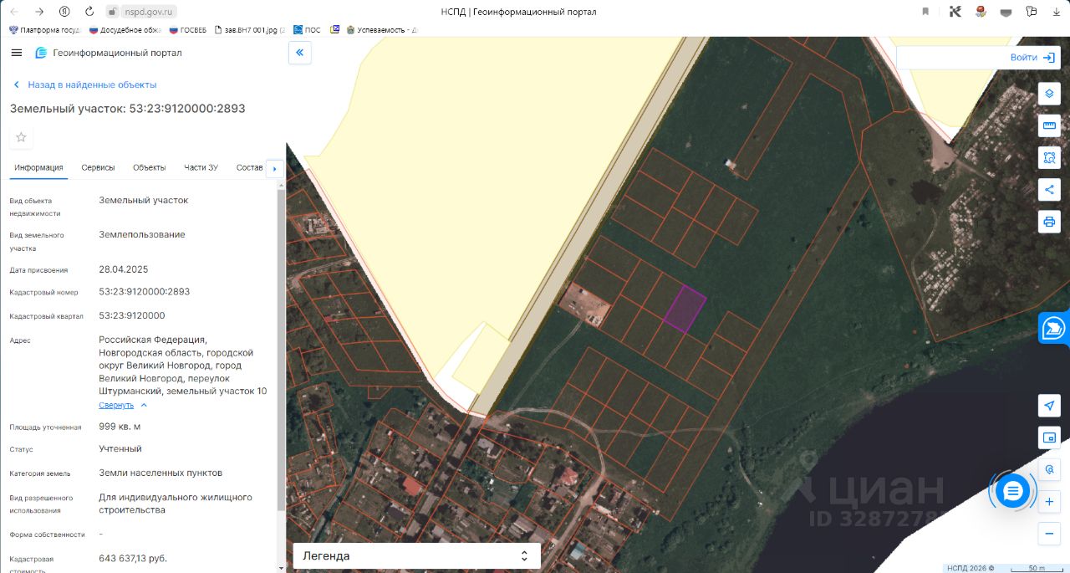
Task: Open the blue map side widget tab
Action: pos(1054,328)
